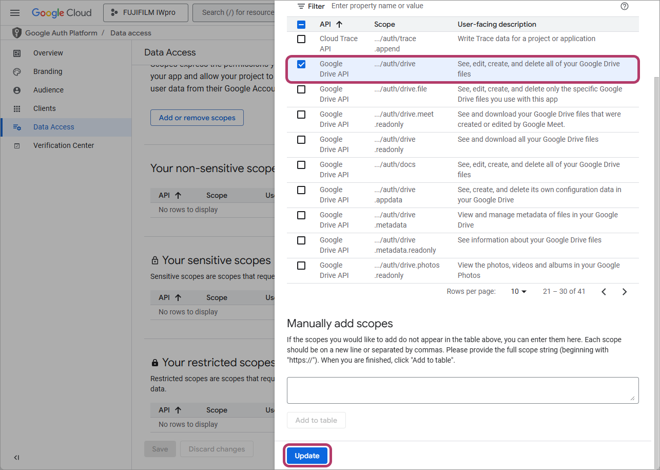
Task: Open the FUJIFILM IWpro project selector
Action: pos(145,13)
